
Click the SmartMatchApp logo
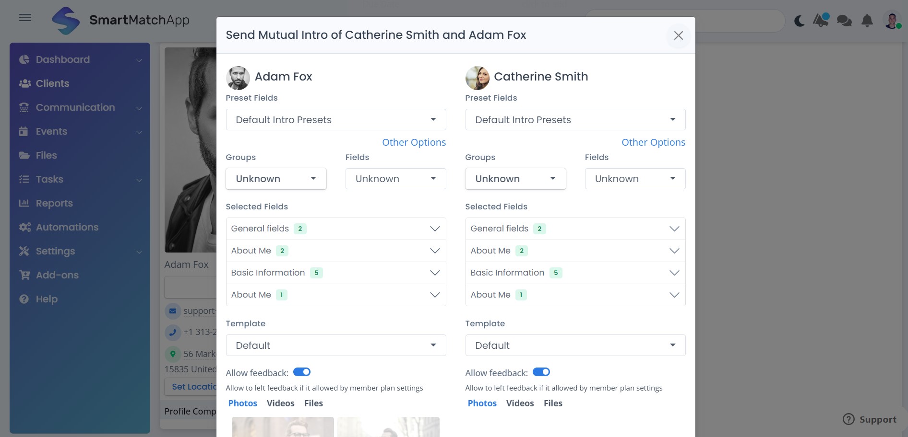[120, 20]
